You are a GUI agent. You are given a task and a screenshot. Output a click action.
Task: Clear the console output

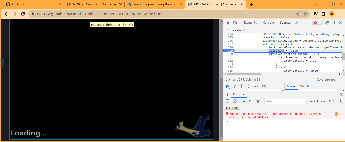coord(235,101)
